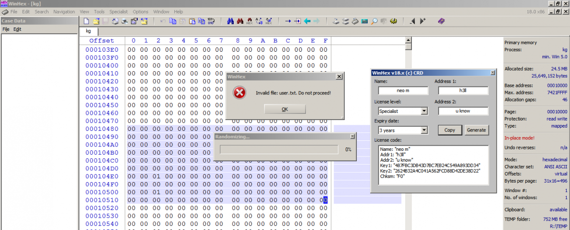Click the Offset column header
The height and width of the screenshot is (230, 570).
pyautogui.click(x=102, y=41)
